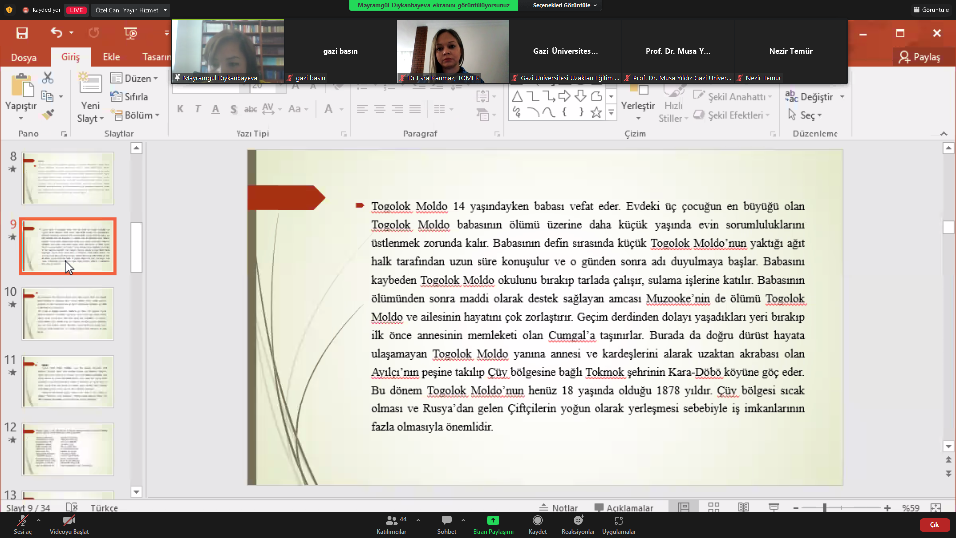Open the Bölüm section dropdown
The height and width of the screenshot is (538, 956).
click(x=135, y=115)
